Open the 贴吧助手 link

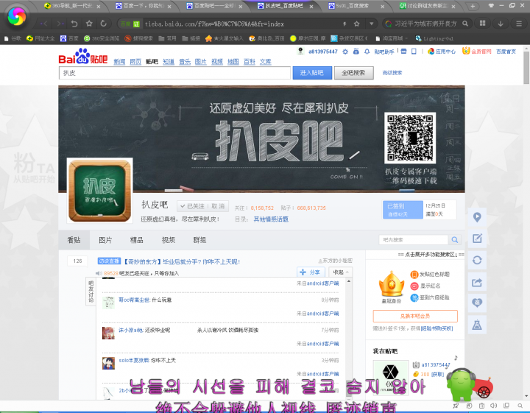pyautogui.click(x=384, y=52)
